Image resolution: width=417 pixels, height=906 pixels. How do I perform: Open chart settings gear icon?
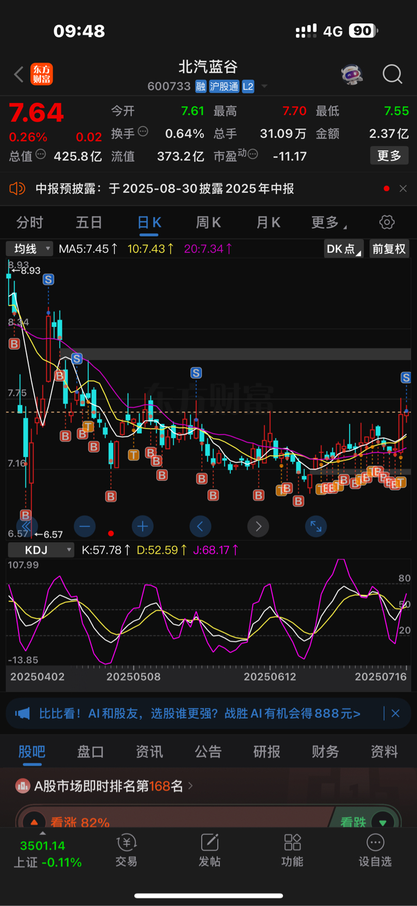[387, 223]
